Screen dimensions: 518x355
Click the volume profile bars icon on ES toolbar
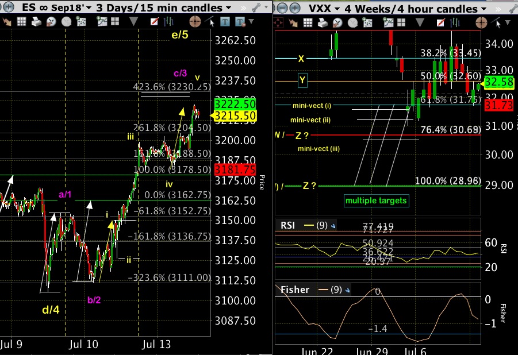169,21
